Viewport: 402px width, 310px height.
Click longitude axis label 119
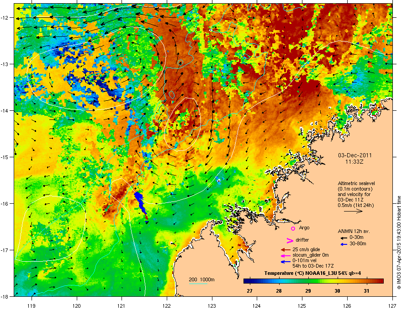coord(32,305)
